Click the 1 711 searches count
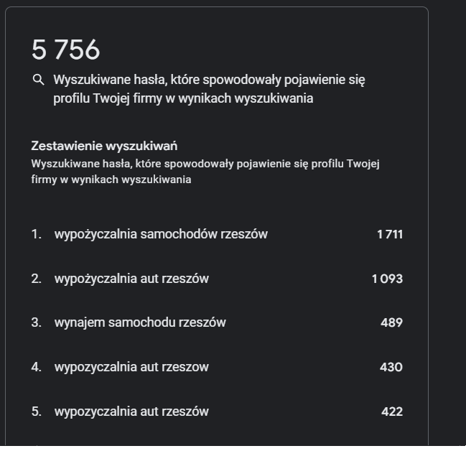466x451 pixels. (x=390, y=234)
